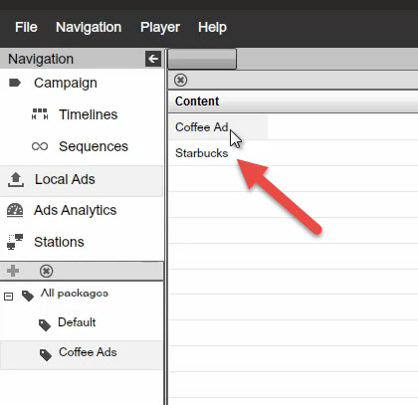The image size is (418, 405).
Task: Select the Starbucks content row
Action: 293,153
